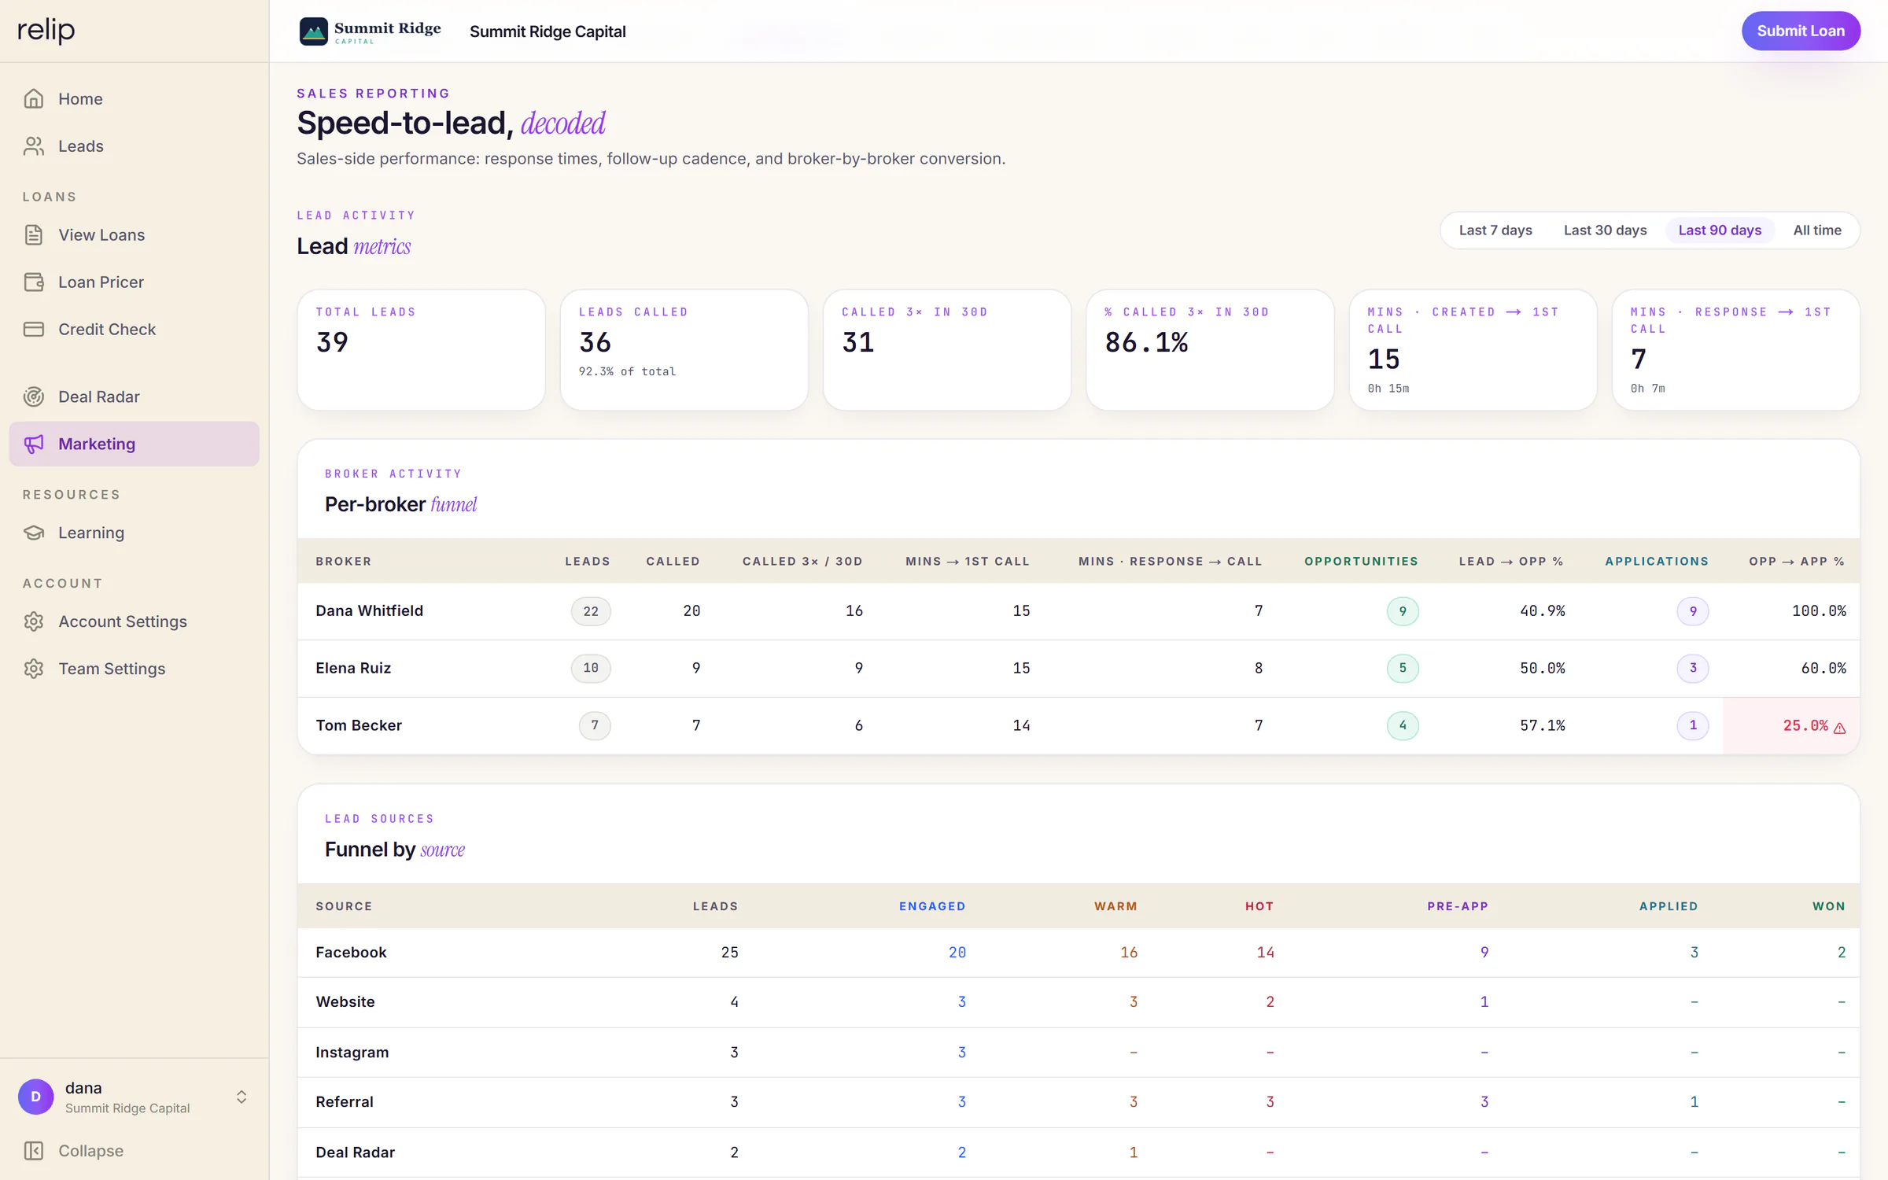Click the Tom Becker broker name
The width and height of the screenshot is (1888, 1180).
359,725
